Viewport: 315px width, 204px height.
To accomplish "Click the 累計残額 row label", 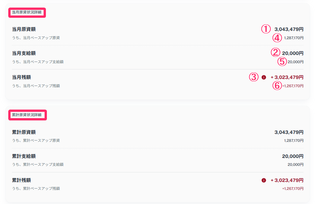I will coord(21,180).
